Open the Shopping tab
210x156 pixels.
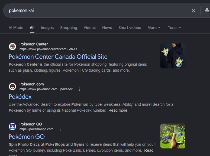coord(69,28)
